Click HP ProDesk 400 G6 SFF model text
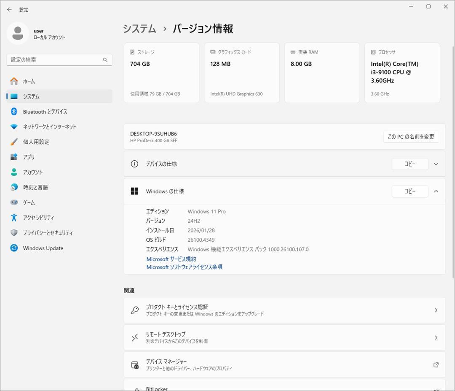The image size is (455, 391). (153, 140)
